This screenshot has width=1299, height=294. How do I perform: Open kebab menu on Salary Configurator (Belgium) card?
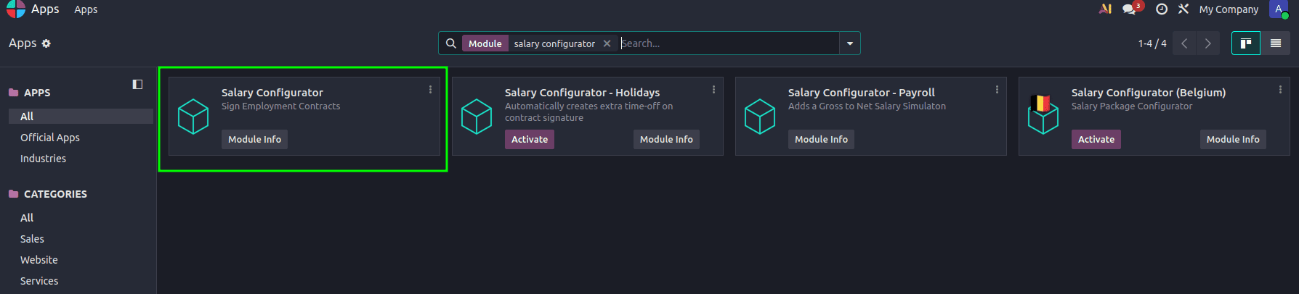[x=1280, y=89]
